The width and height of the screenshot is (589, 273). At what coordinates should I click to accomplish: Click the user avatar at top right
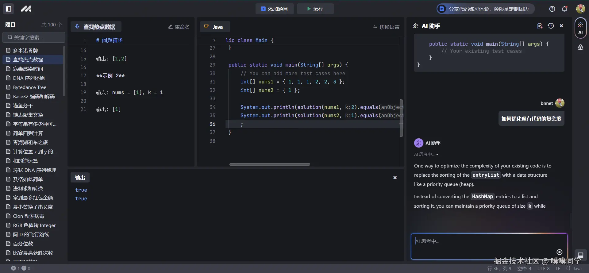580,9
